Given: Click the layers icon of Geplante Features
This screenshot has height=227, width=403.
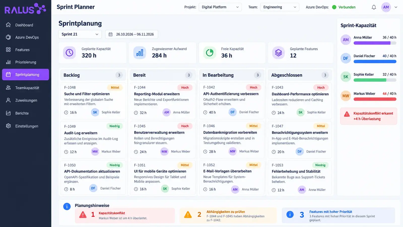Looking at the screenshot, I should tap(278, 52).
